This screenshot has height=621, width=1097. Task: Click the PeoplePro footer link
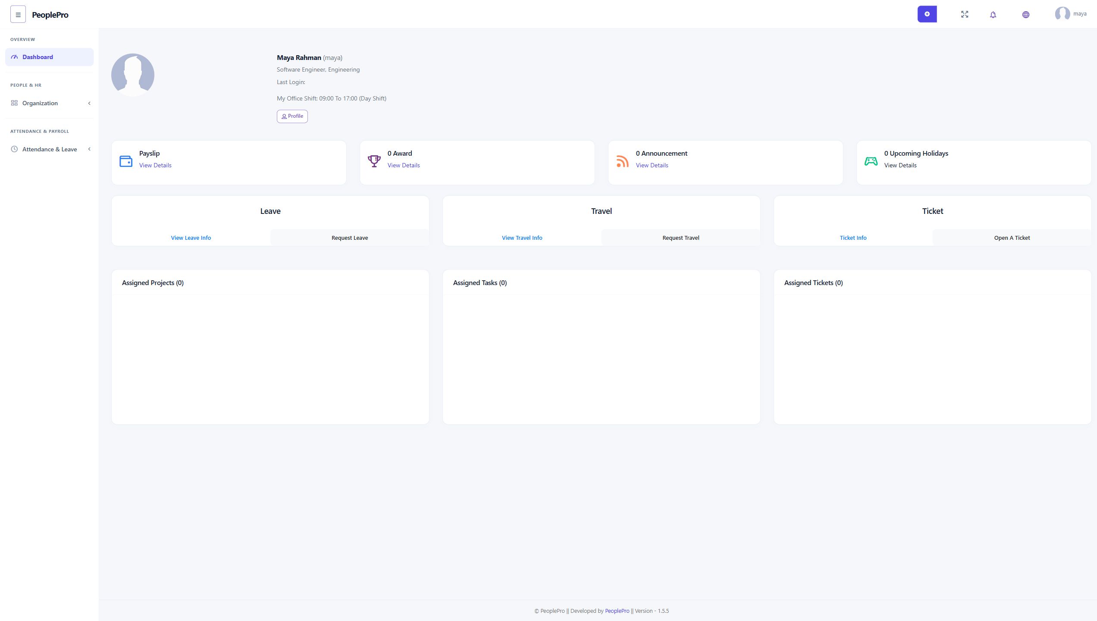pyautogui.click(x=617, y=611)
